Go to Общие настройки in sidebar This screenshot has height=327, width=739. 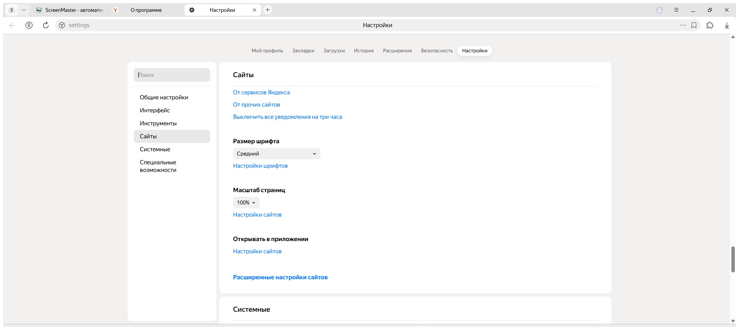coord(172,97)
